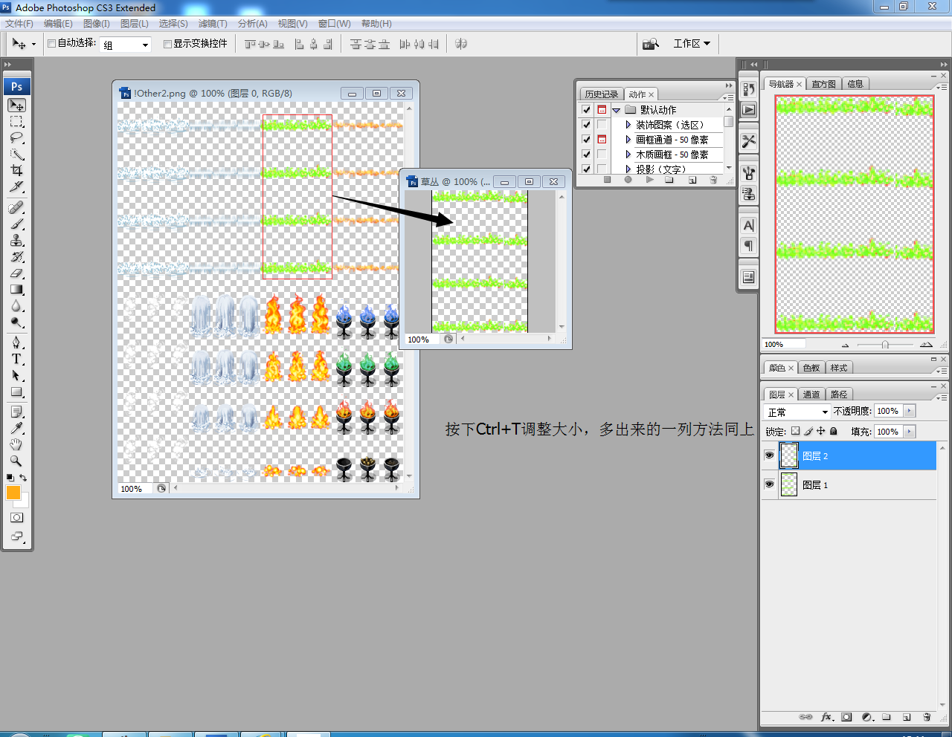The width and height of the screenshot is (952, 737).
Task: Activate the Zoom magnifier tool
Action: (16, 461)
